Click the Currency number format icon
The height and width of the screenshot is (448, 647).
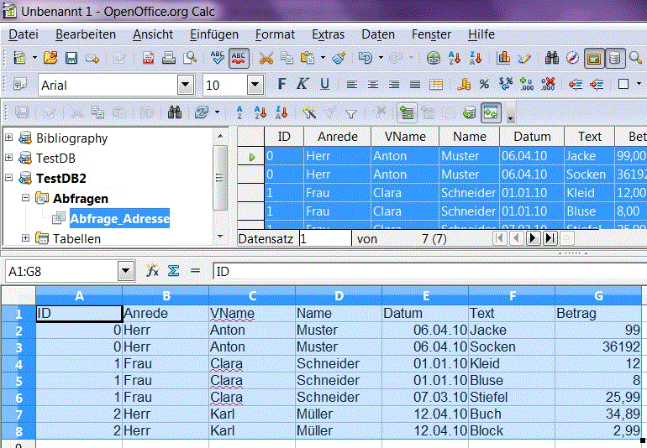click(463, 85)
